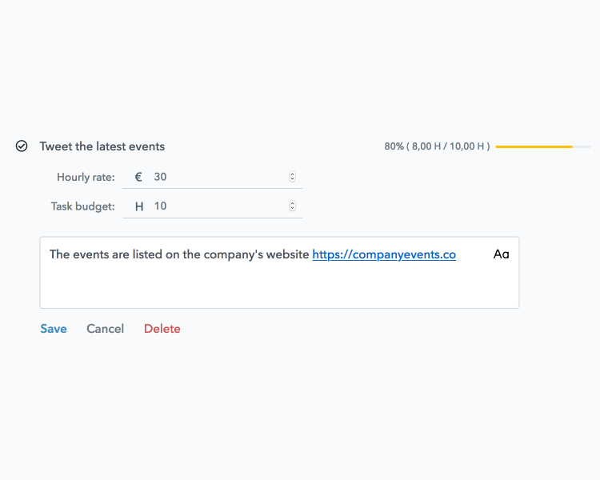Cancel editing the task

(x=106, y=329)
